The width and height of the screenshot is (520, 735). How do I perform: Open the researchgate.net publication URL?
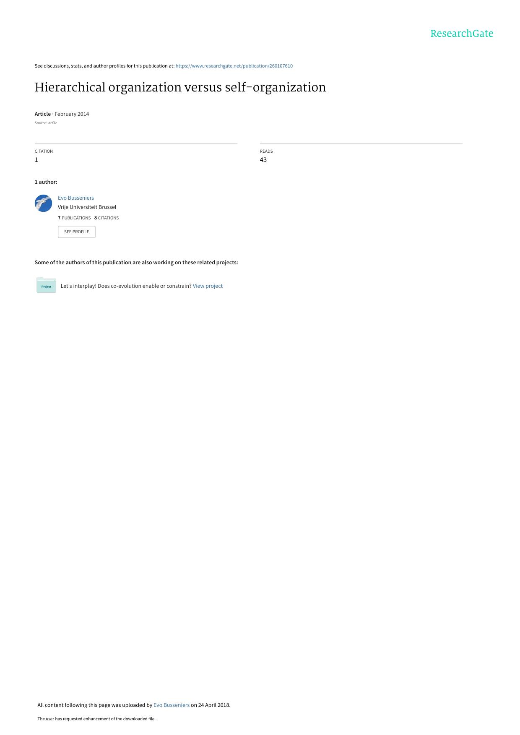click(x=234, y=66)
